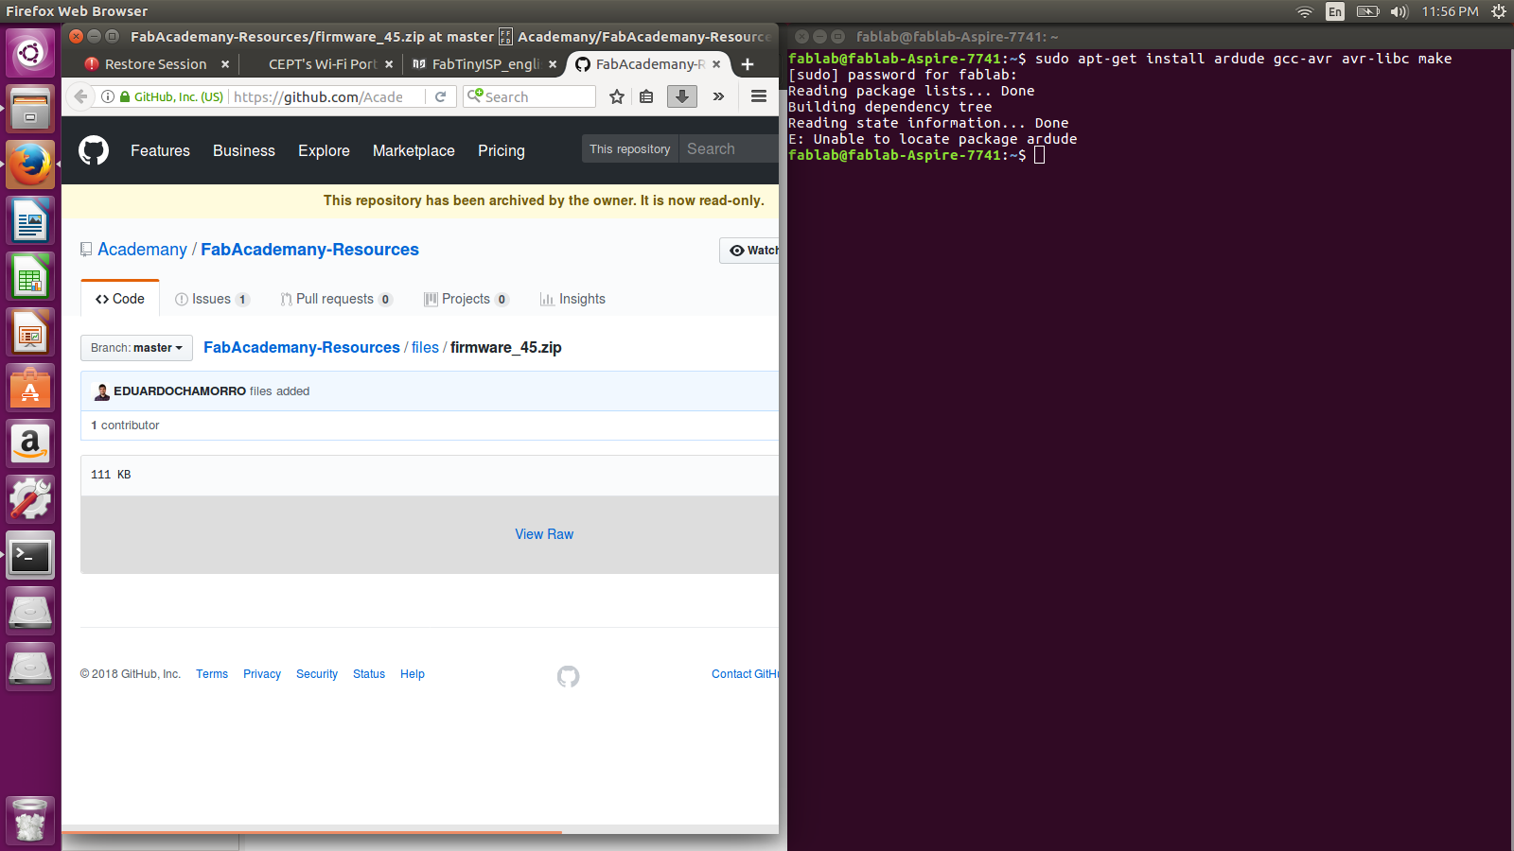1514x851 pixels.
Task: Go back with the Firefox back arrow
Action: 80,96
